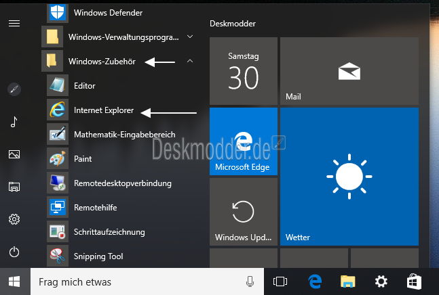Open the File Explorer icon in sidebar

tap(14, 187)
